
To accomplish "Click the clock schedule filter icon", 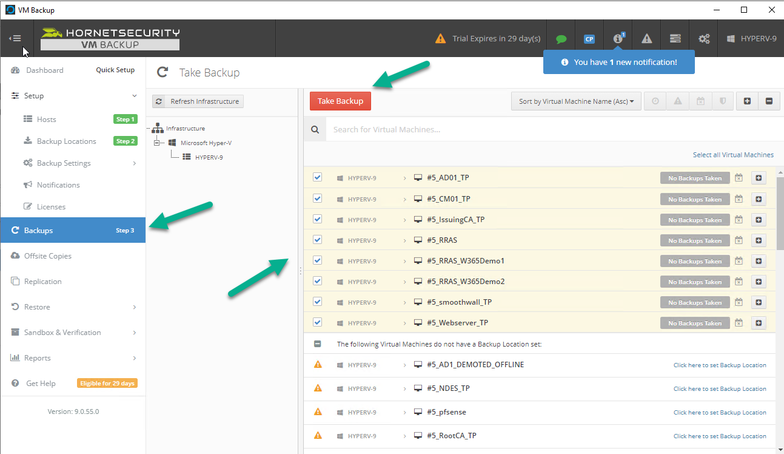I will tap(655, 101).
